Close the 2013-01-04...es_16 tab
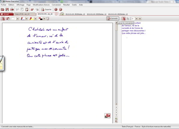Viewport: 179px width, 129px height. tap(56, 14)
